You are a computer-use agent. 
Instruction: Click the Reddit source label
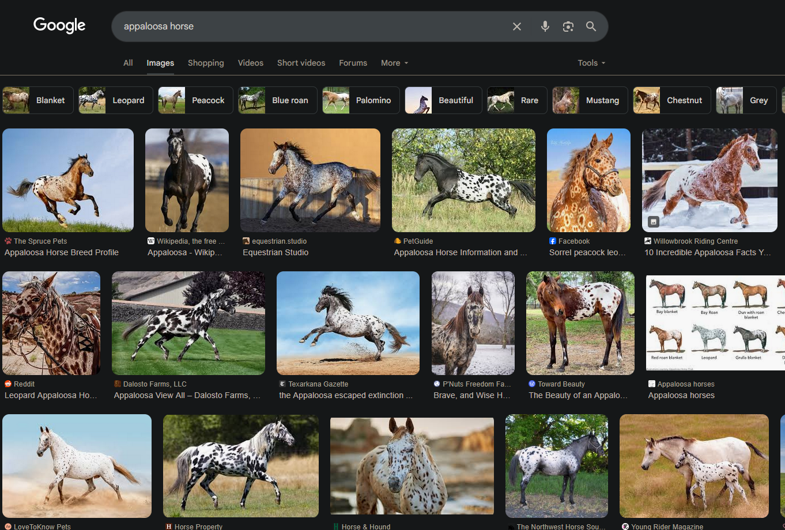(24, 384)
